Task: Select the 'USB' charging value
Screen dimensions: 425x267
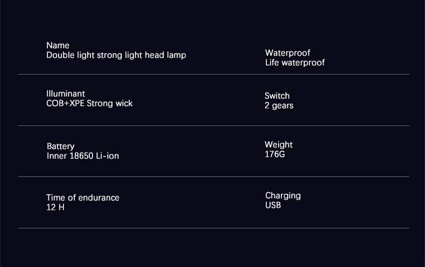Action: pos(273,205)
